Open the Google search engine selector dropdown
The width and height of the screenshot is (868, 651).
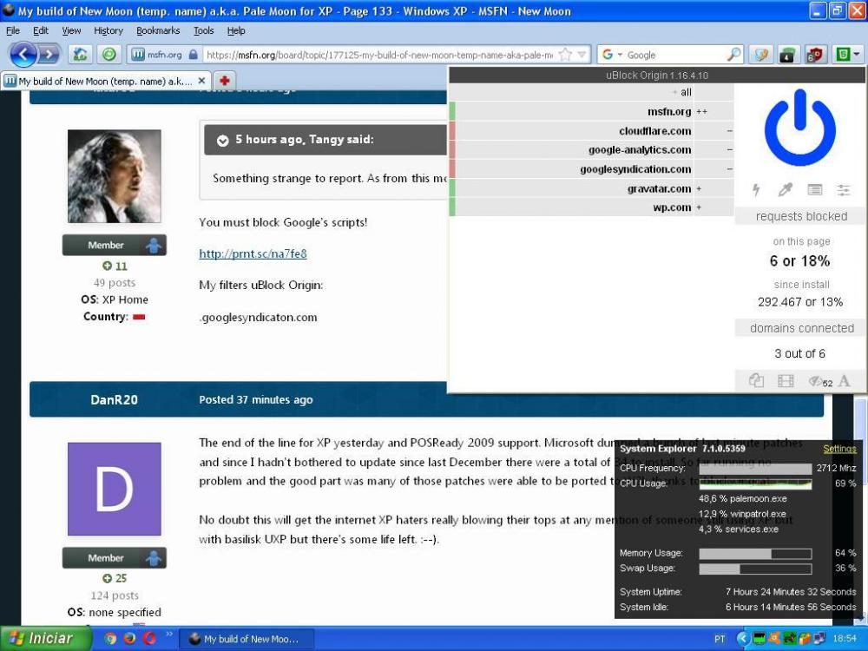(612, 54)
